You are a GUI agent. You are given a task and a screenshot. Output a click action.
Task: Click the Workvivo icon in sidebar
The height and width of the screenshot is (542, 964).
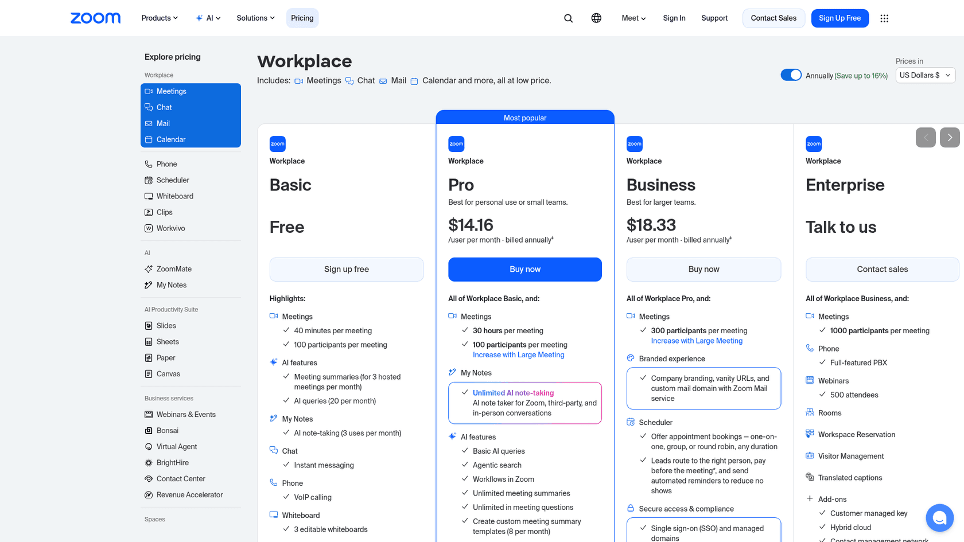click(x=149, y=228)
